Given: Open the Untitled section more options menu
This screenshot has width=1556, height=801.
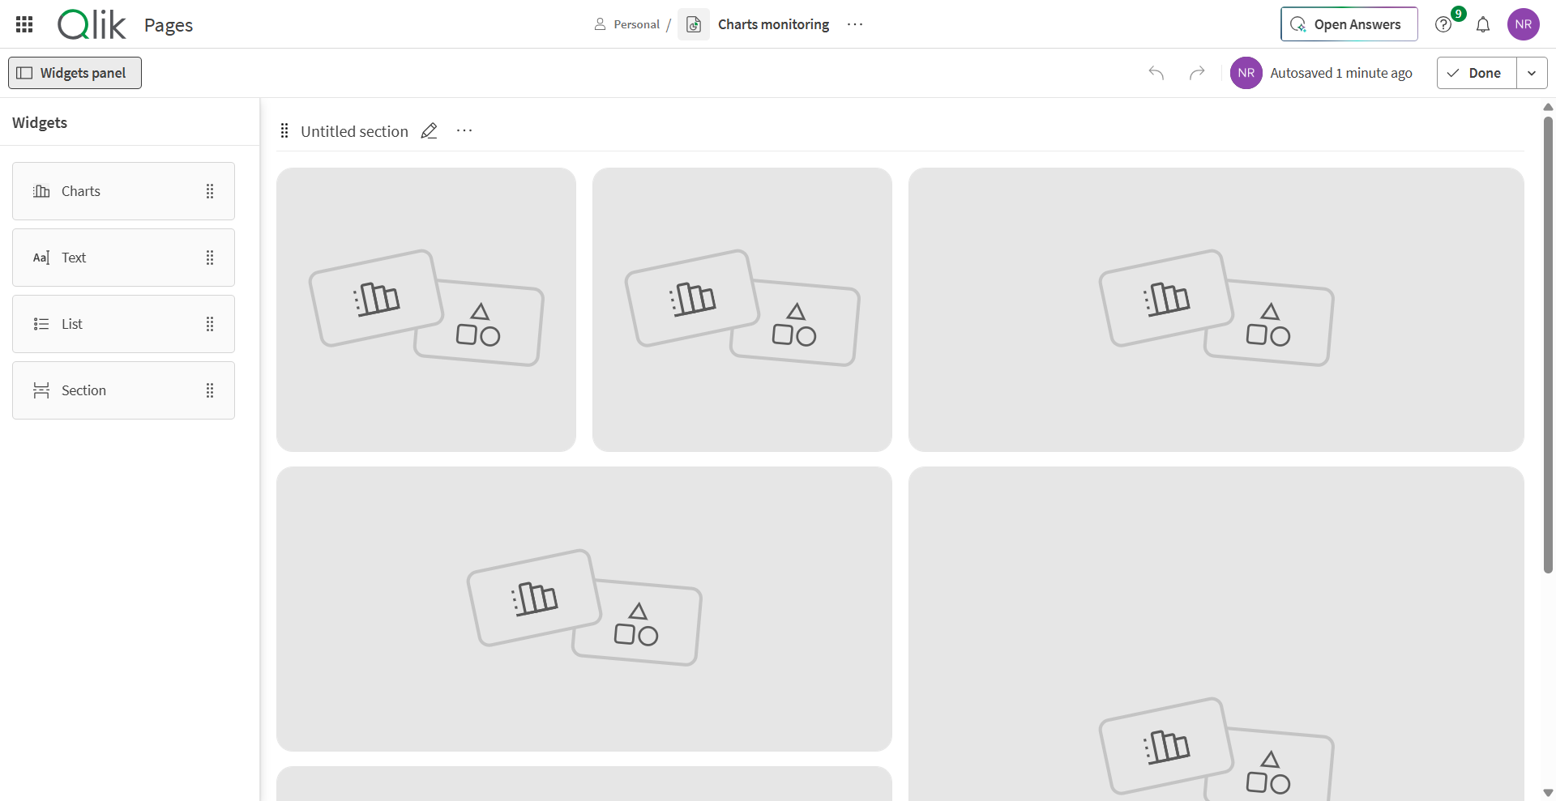Looking at the screenshot, I should click(464, 131).
